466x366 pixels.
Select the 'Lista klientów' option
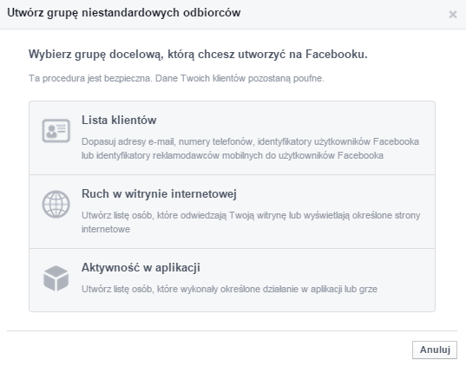(x=232, y=138)
